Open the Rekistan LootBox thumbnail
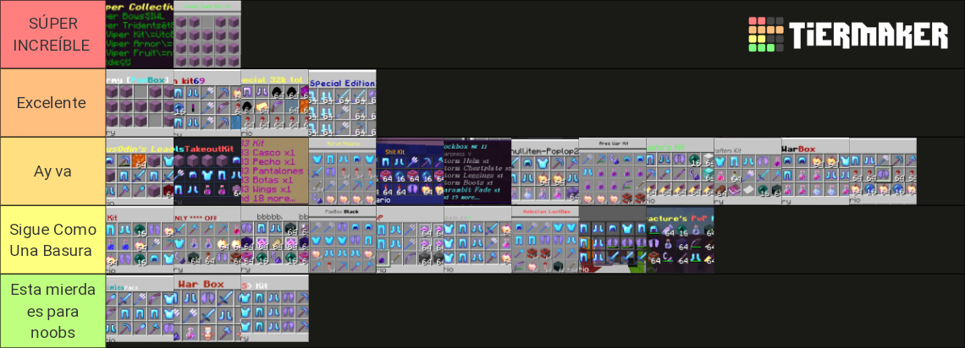Screen dimensions: 965x348 tap(545, 240)
